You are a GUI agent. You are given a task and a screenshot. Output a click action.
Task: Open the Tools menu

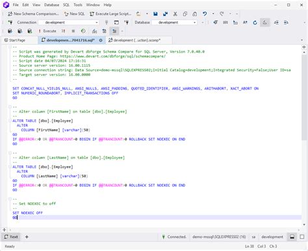78,5
